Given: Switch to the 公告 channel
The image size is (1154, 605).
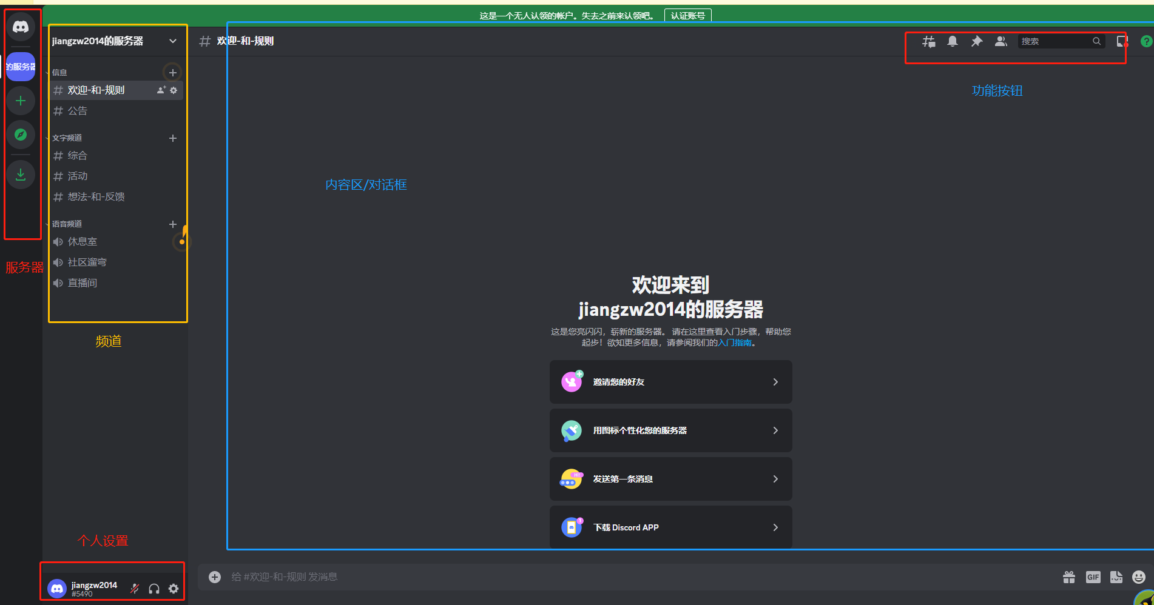Looking at the screenshot, I should click(116, 111).
